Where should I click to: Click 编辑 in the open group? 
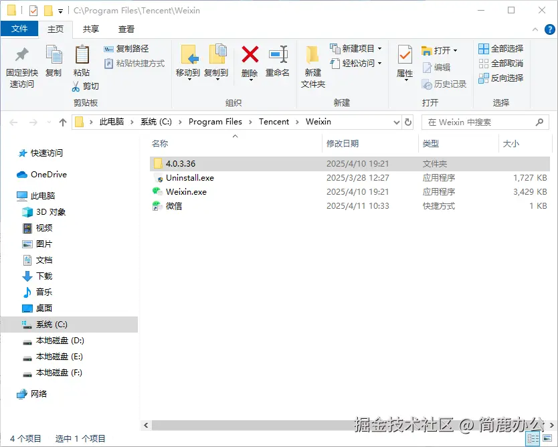coord(436,68)
